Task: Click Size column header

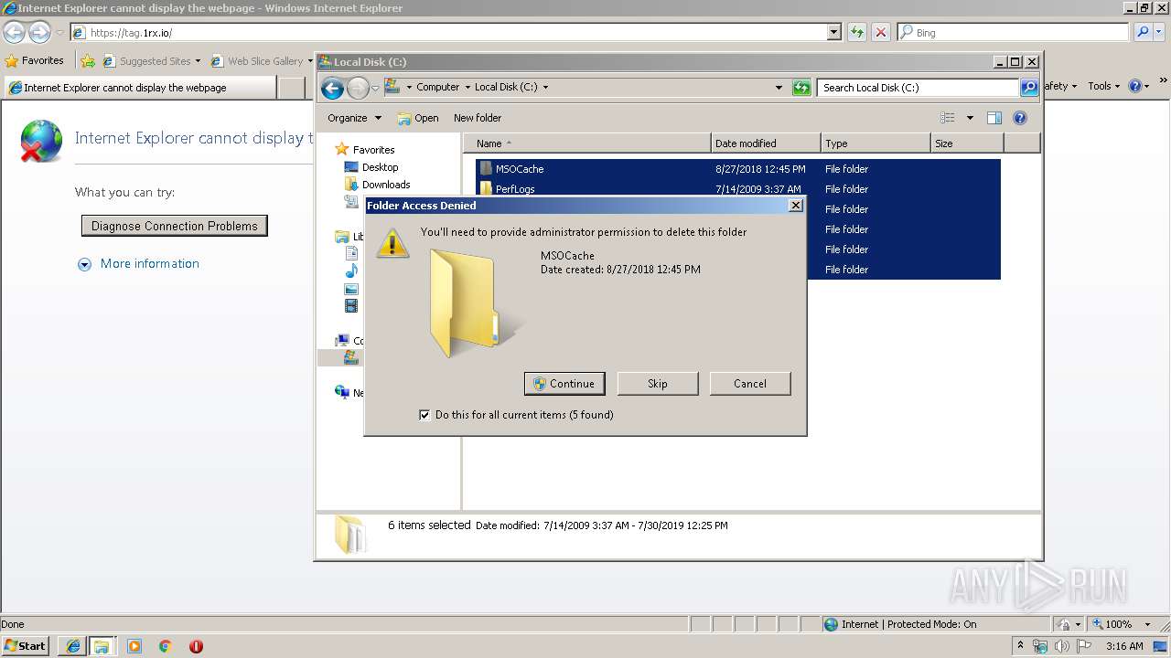Action: [x=967, y=143]
